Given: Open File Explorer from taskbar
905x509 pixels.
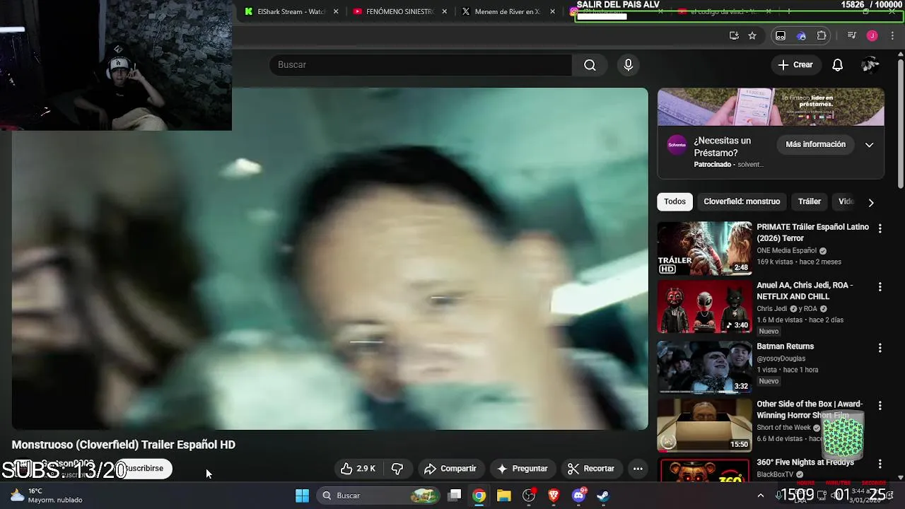Looking at the screenshot, I should [x=503, y=496].
